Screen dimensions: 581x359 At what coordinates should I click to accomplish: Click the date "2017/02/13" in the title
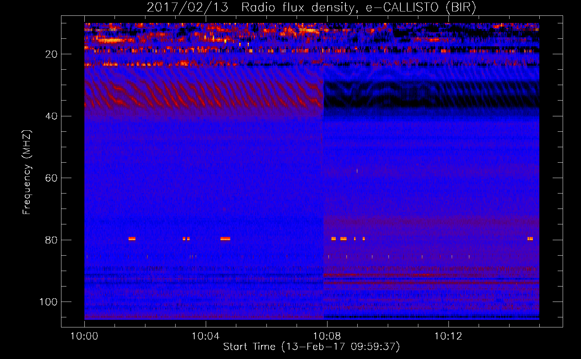pyautogui.click(x=187, y=7)
